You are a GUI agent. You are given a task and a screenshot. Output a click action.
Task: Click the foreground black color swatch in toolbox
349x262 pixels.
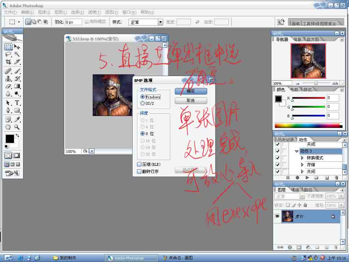[10, 139]
